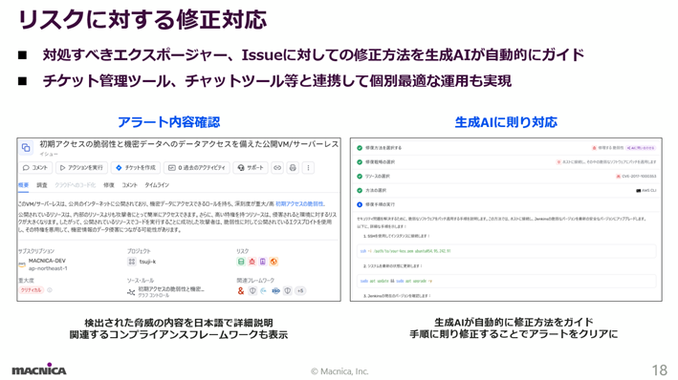The image size is (678, 380).
Task: Open the タイムライン tab
Action: [x=157, y=185]
